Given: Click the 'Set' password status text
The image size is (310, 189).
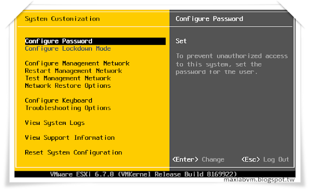Looking at the screenshot, I should tap(181, 41).
